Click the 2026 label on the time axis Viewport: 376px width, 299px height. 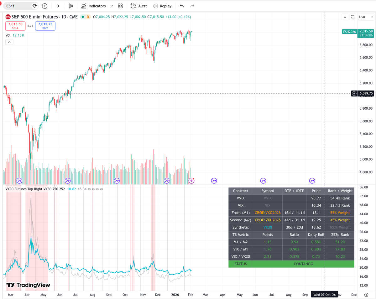click(x=175, y=295)
